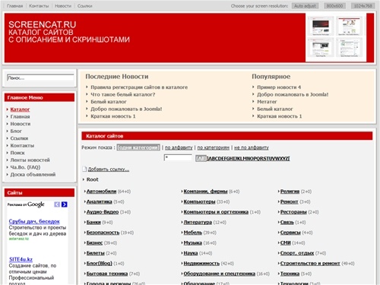
Task: Open bottom-right screenshot thumbnail in the red header
Action: [349, 48]
